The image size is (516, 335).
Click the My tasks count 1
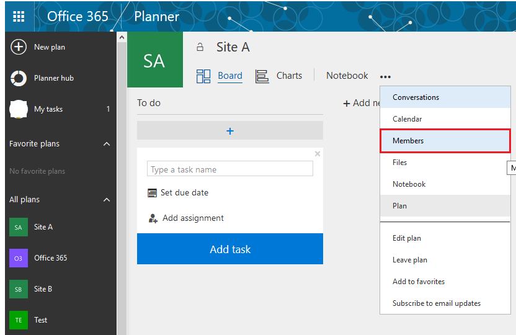tap(108, 109)
